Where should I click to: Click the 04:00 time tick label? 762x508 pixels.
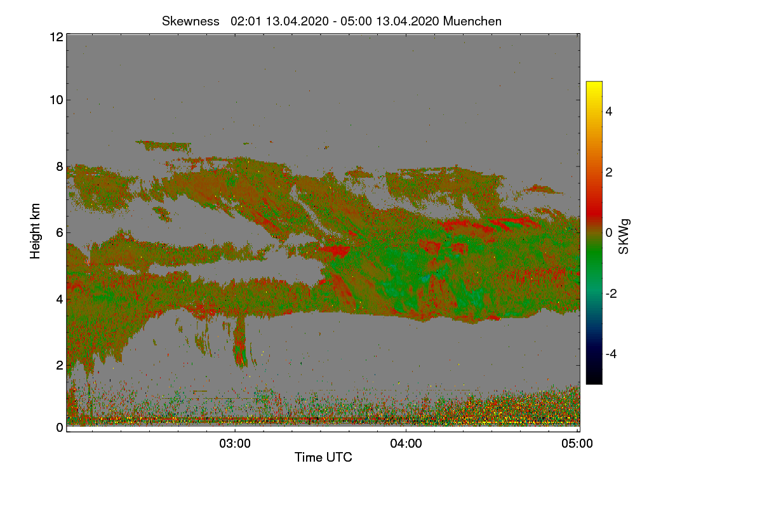click(x=406, y=444)
